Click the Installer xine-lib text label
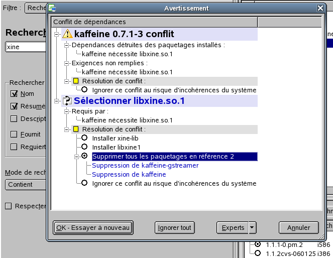 tap(116, 139)
